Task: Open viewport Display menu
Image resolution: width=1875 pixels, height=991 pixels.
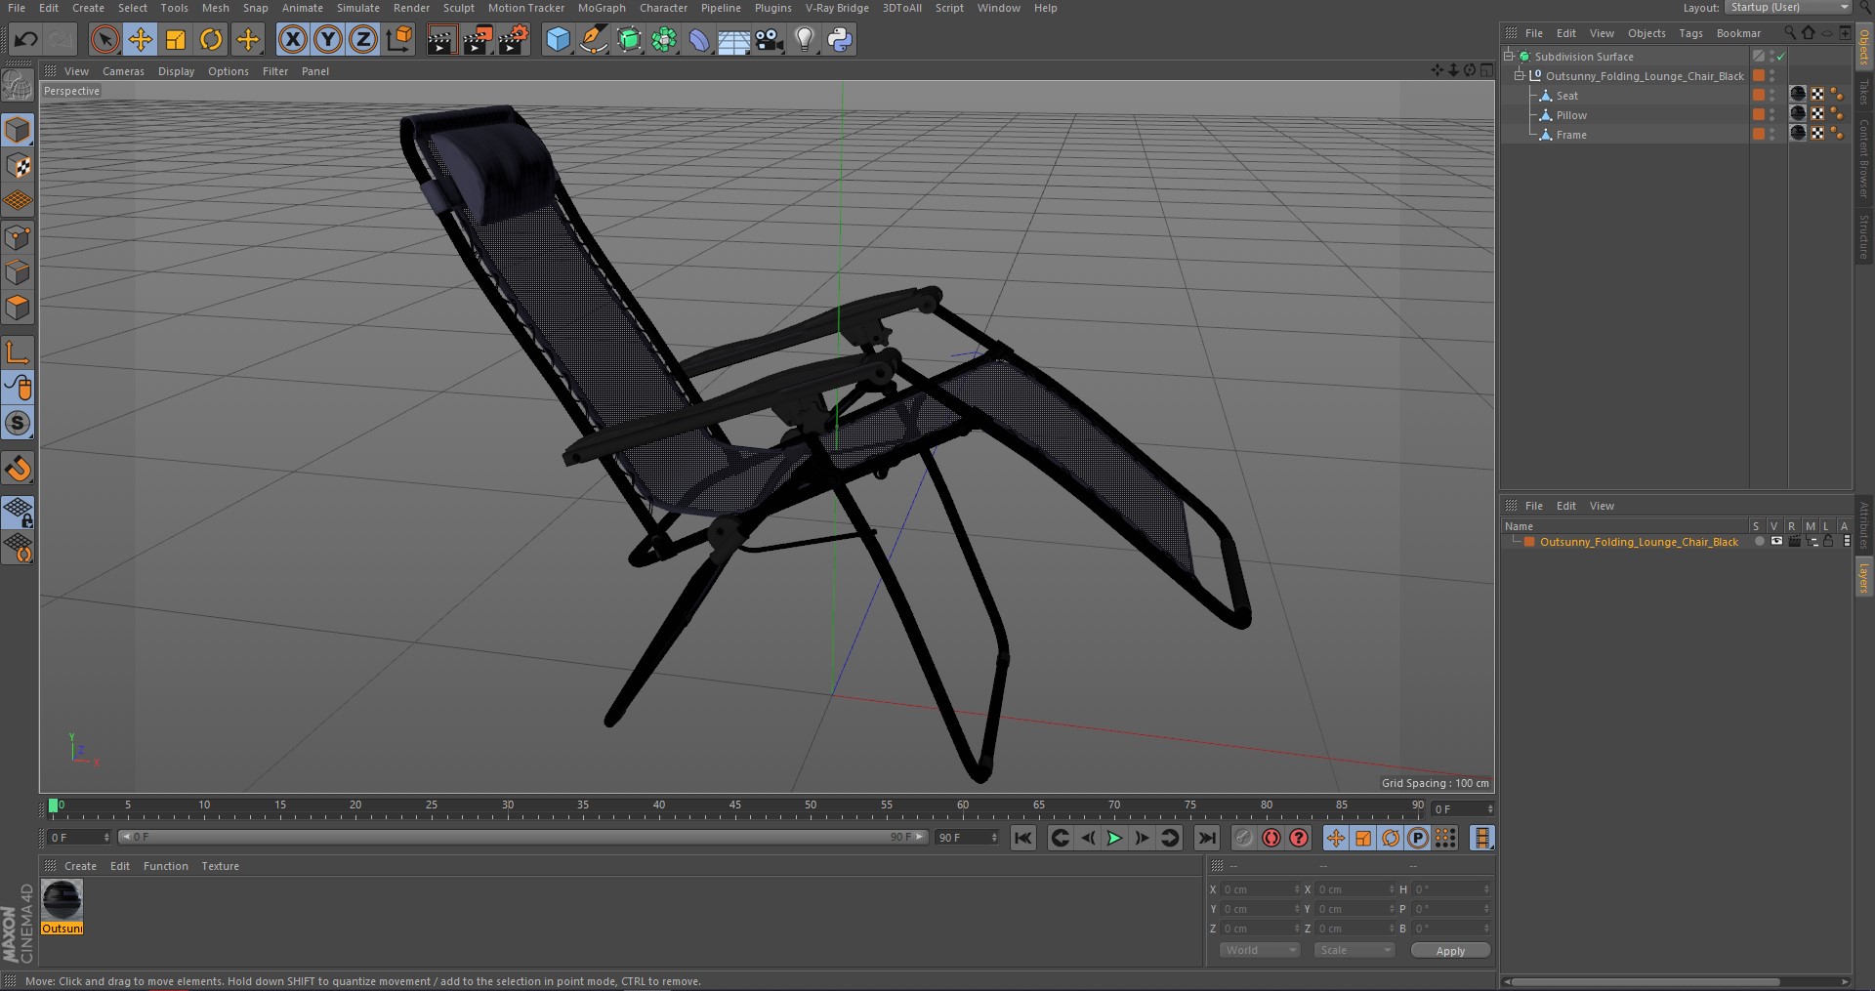Action: (x=176, y=71)
